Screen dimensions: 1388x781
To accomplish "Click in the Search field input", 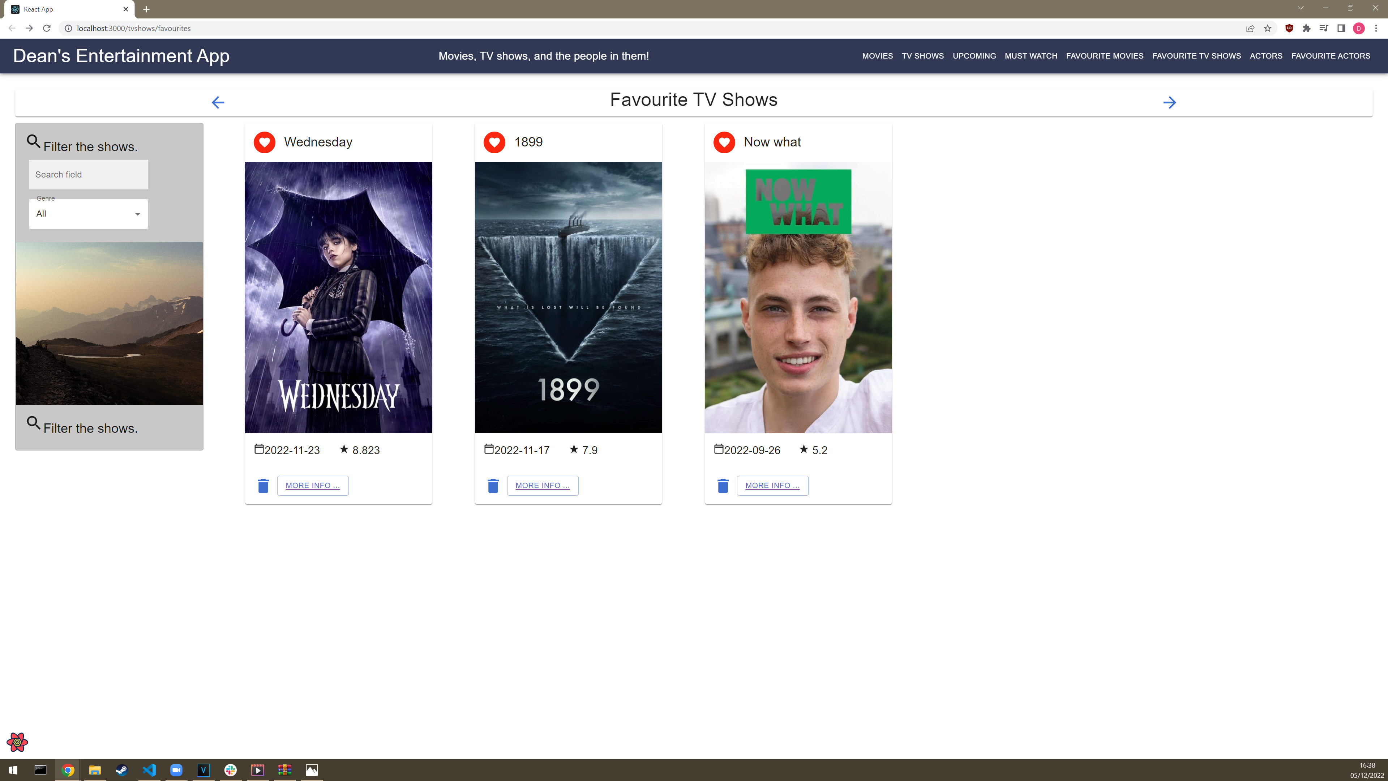I will coord(88,175).
